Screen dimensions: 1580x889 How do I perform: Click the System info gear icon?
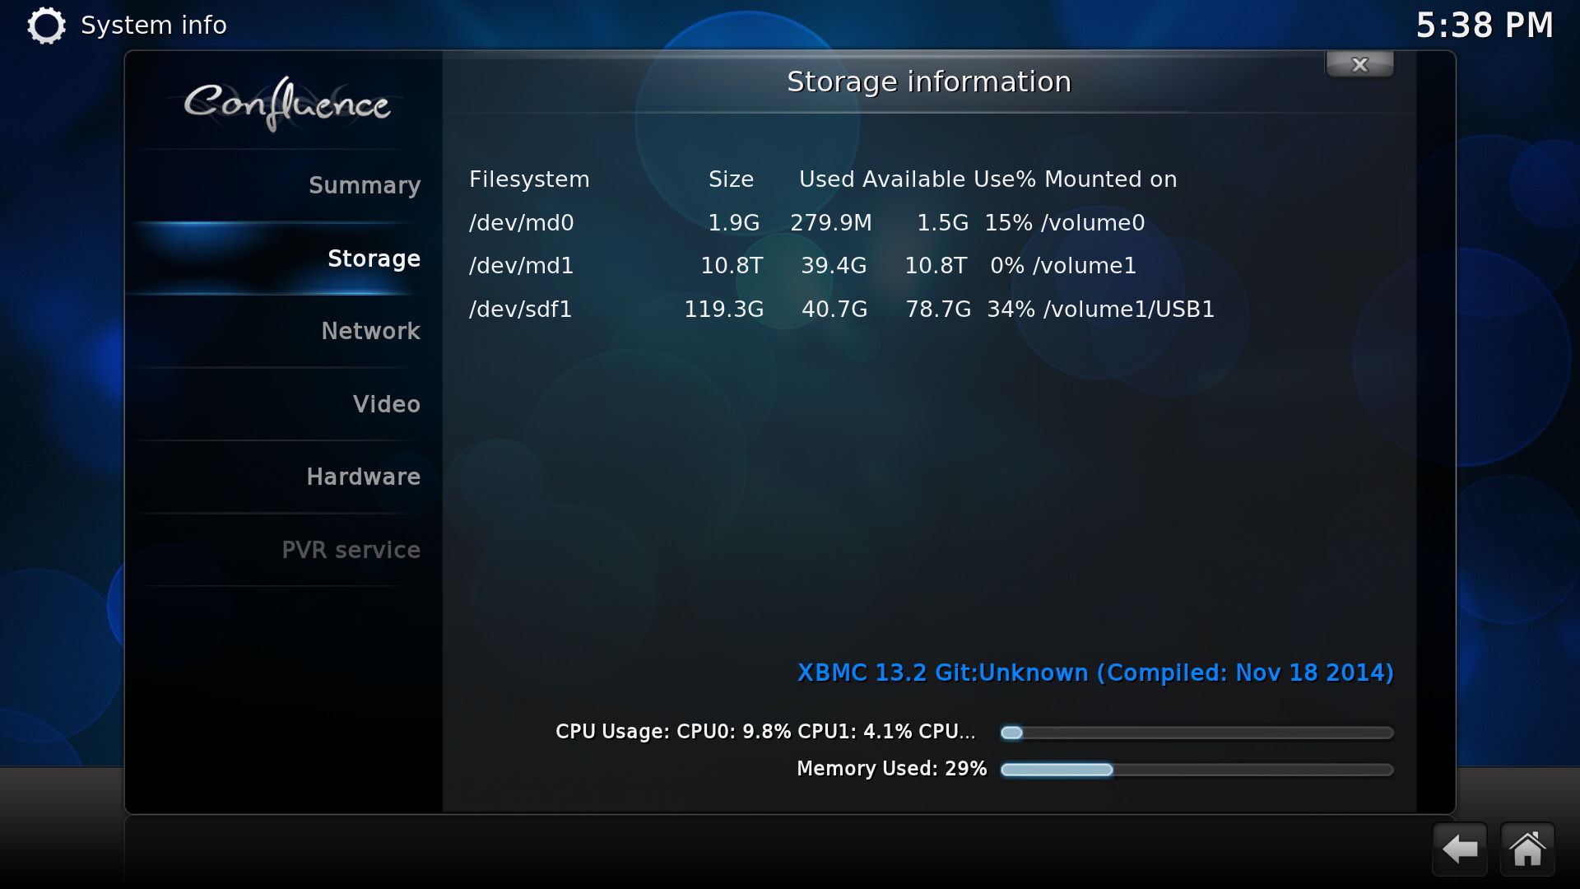point(46,26)
